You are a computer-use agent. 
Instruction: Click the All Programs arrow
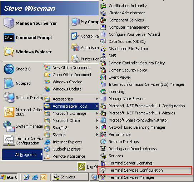click(41, 154)
